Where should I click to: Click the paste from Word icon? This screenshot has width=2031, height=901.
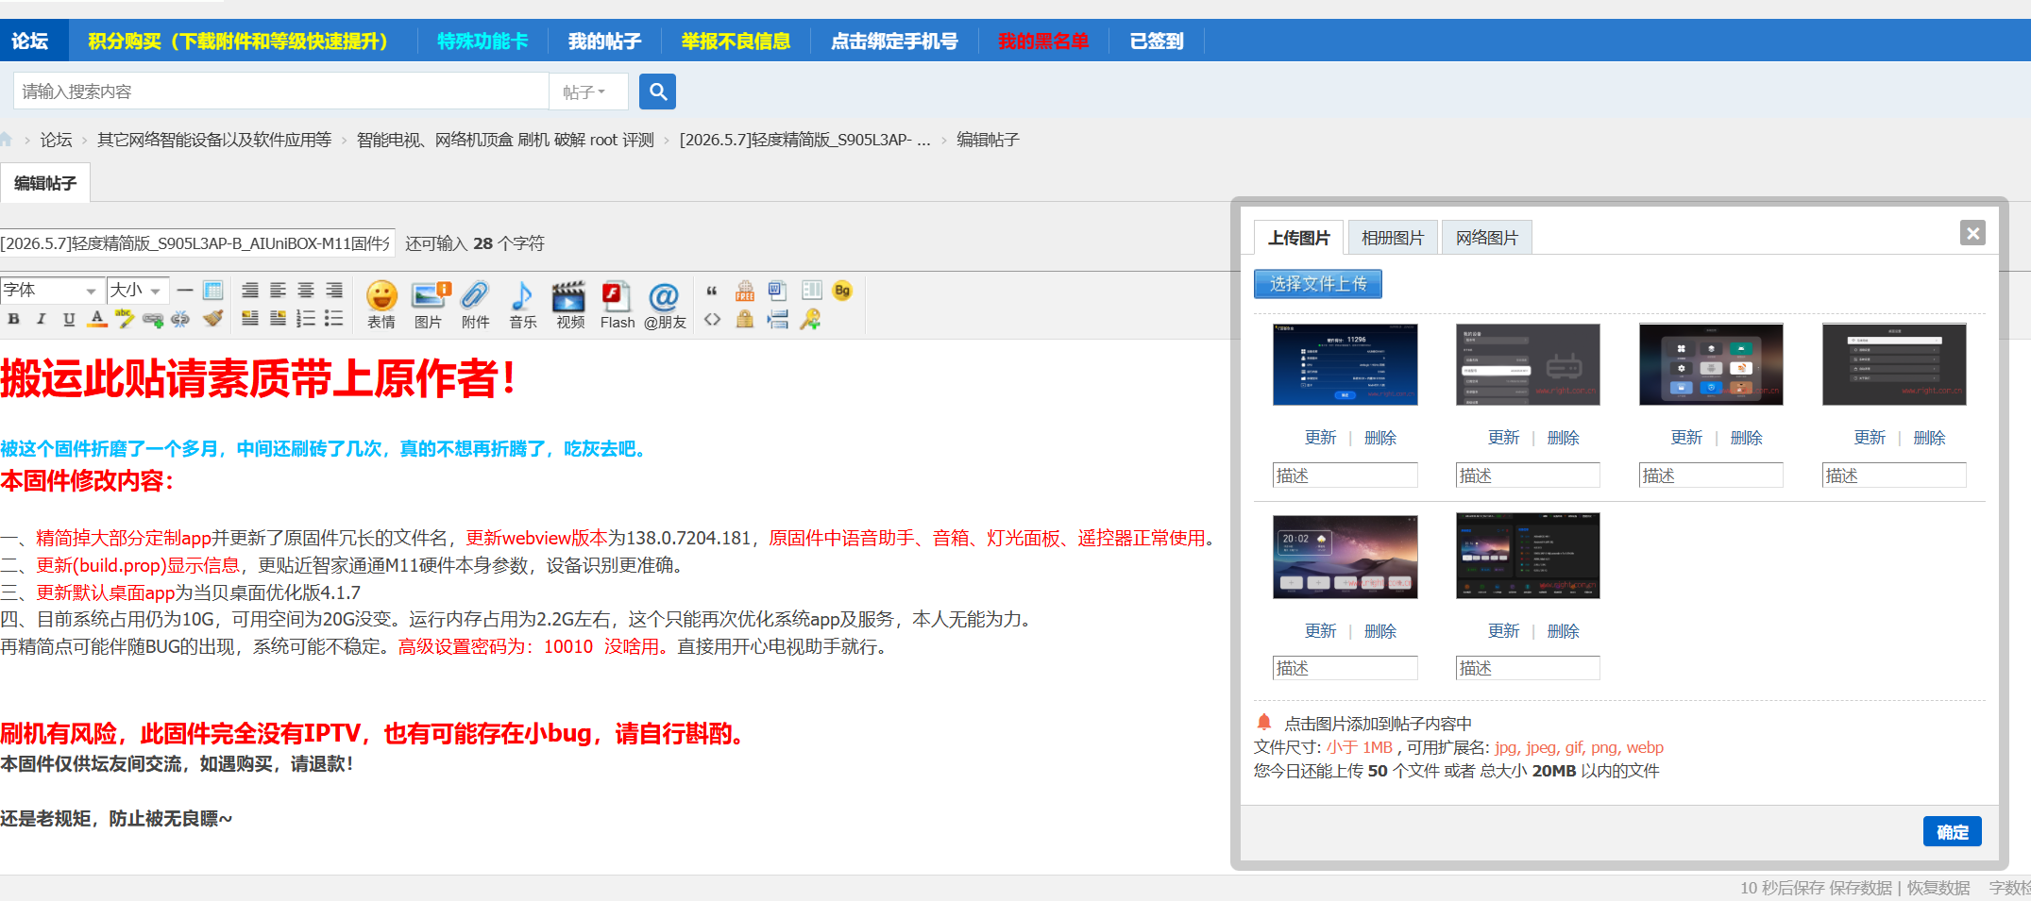tap(777, 290)
